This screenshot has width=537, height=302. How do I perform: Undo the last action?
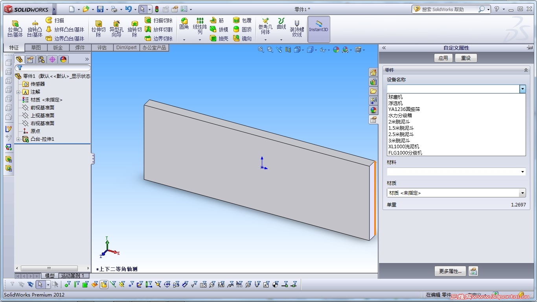tap(128, 9)
